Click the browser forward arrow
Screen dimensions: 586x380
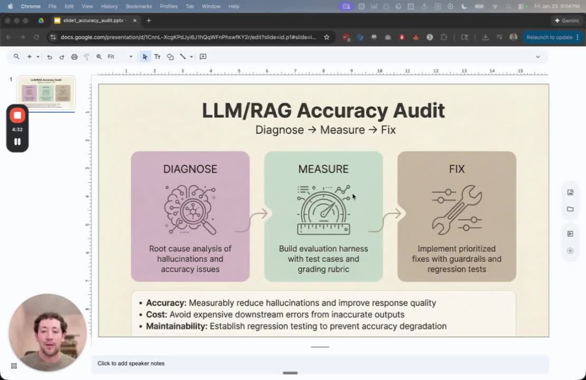tap(22, 37)
